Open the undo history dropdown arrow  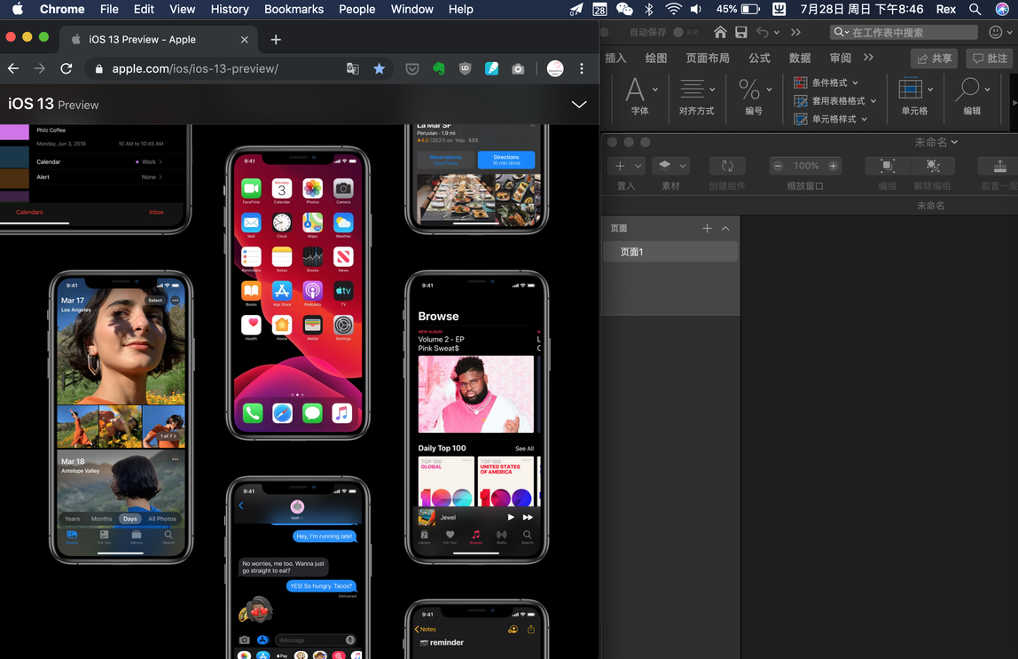tap(777, 33)
